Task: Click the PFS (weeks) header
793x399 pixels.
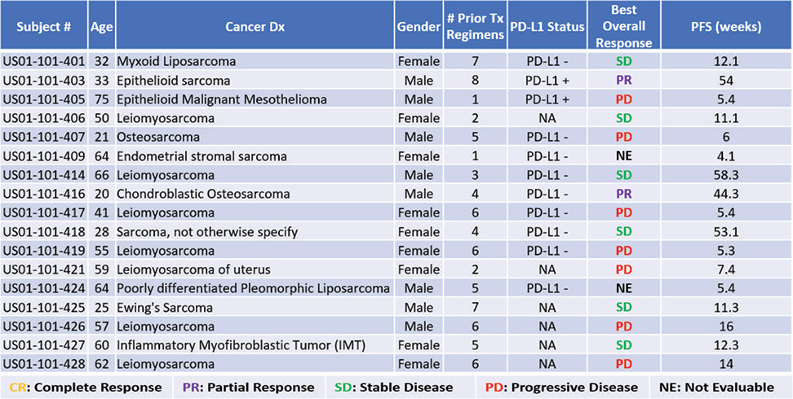Action: (725, 26)
